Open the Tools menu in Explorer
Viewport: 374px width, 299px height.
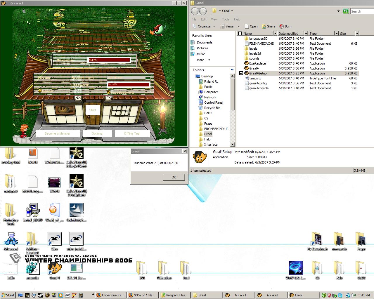[x=226, y=19]
